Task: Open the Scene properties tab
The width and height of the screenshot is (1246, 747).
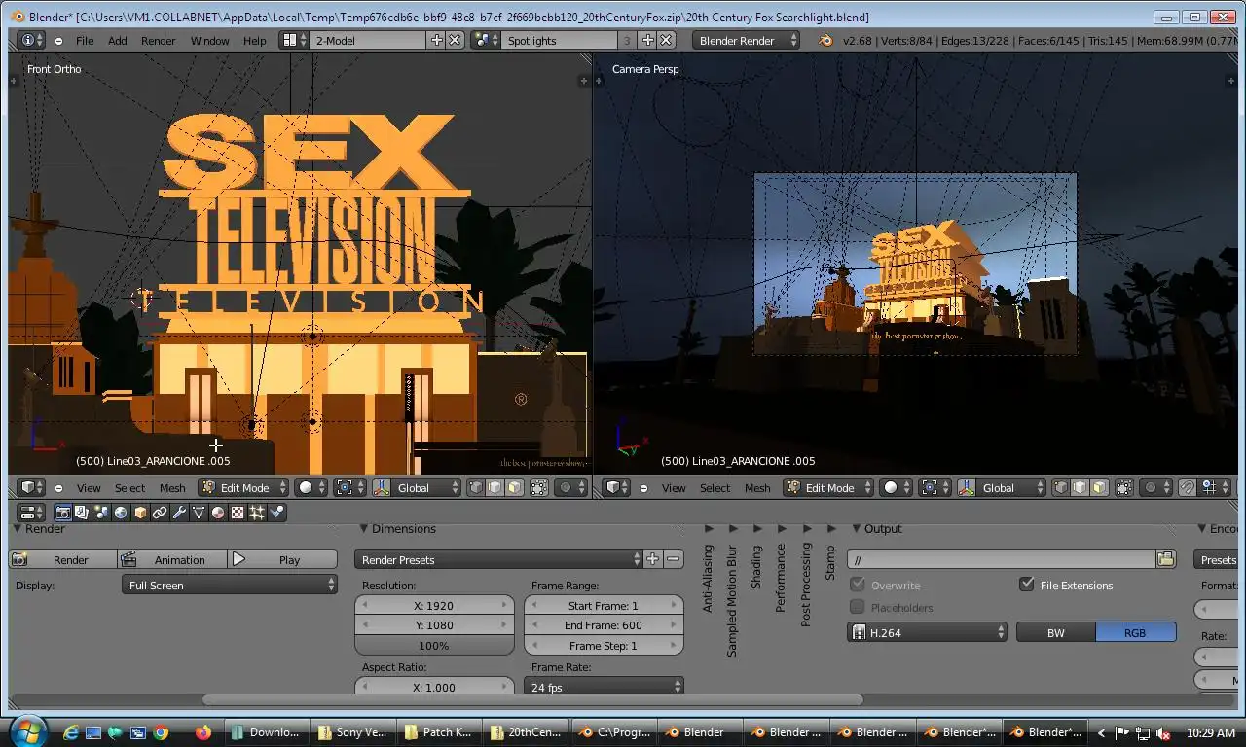Action: (x=101, y=513)
